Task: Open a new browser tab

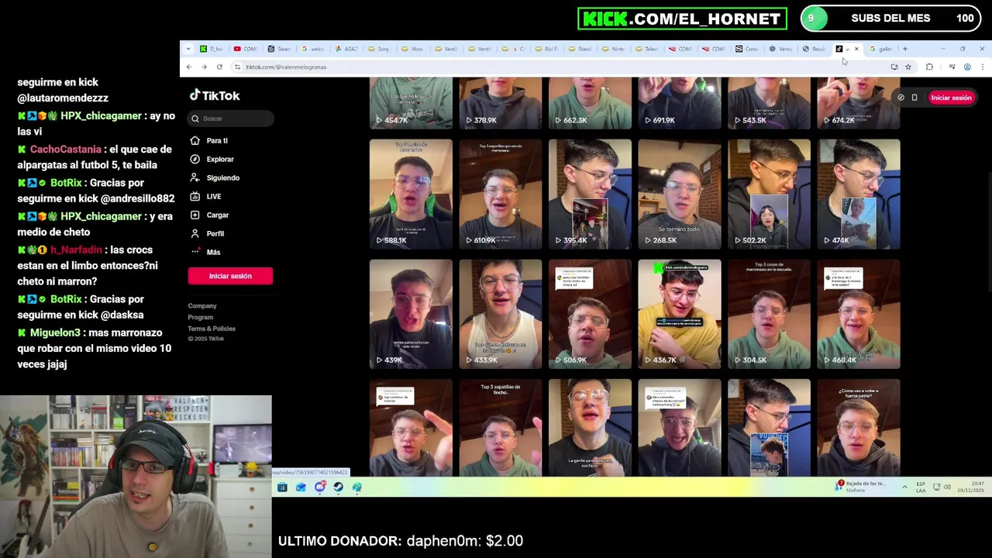Action: point(904,49)
